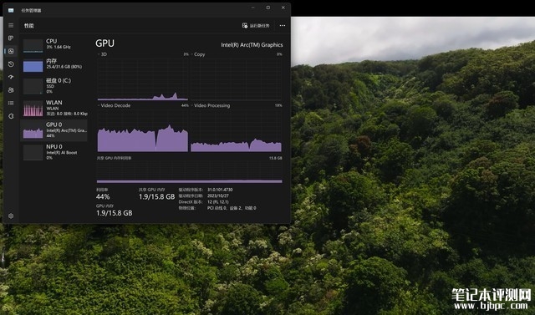This screenshot has height=315, width=535.
Task: Open Task Manager settings gear
Action: [x=11, y=216]
